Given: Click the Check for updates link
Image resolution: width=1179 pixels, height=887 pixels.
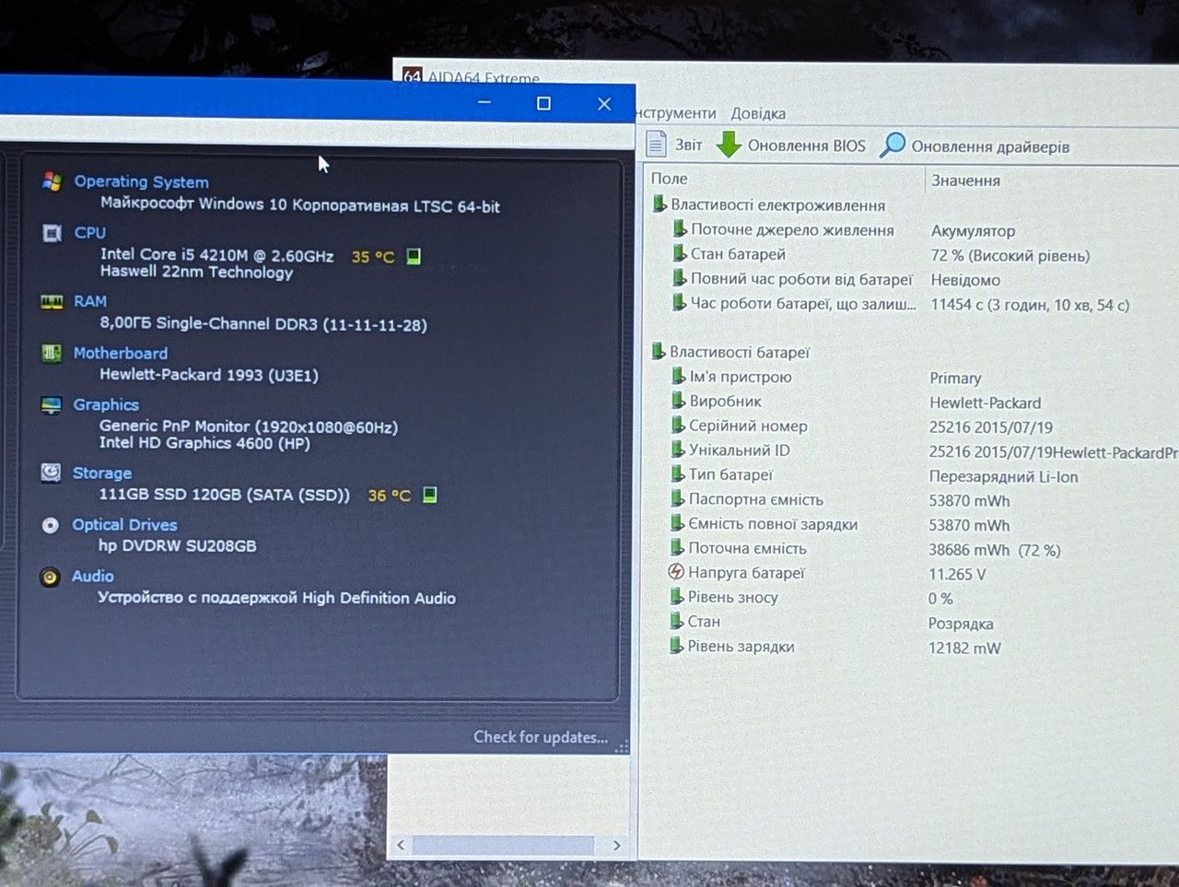Looking at the screenshot, I should [541, 737].
